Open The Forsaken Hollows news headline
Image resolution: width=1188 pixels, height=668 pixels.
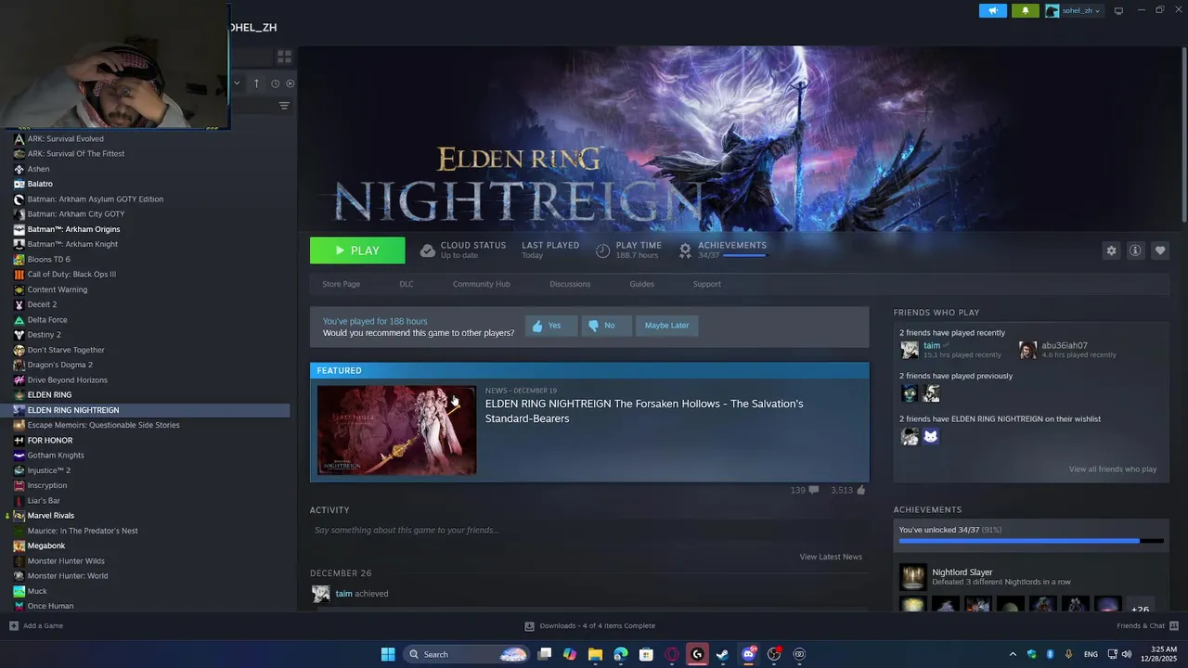click(644, 411)
